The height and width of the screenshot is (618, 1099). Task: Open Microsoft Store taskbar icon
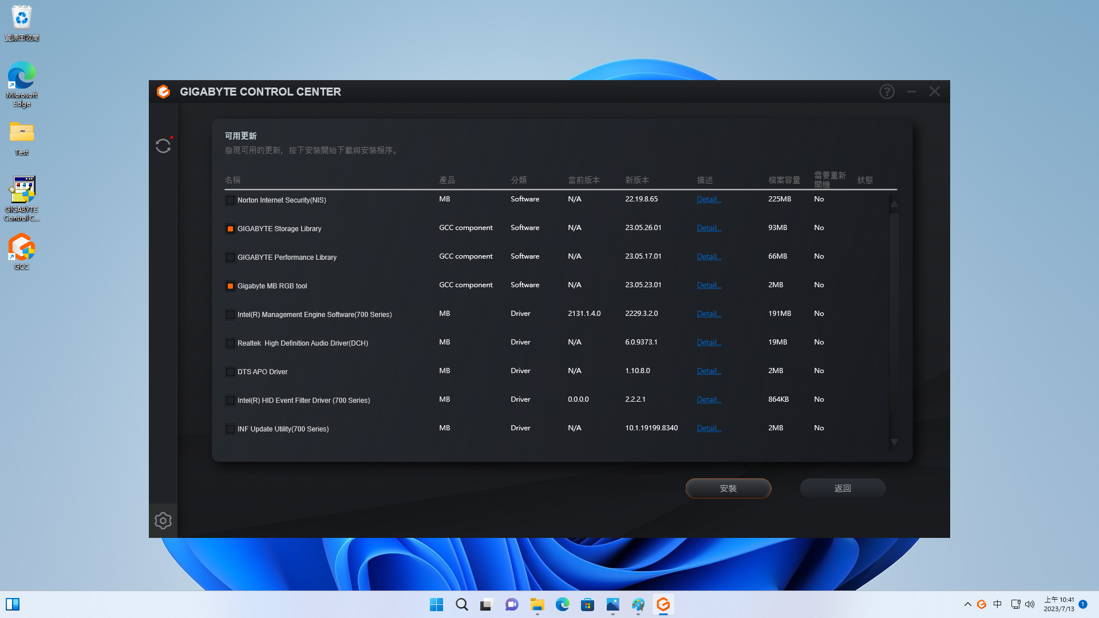(x=587, y=604)
